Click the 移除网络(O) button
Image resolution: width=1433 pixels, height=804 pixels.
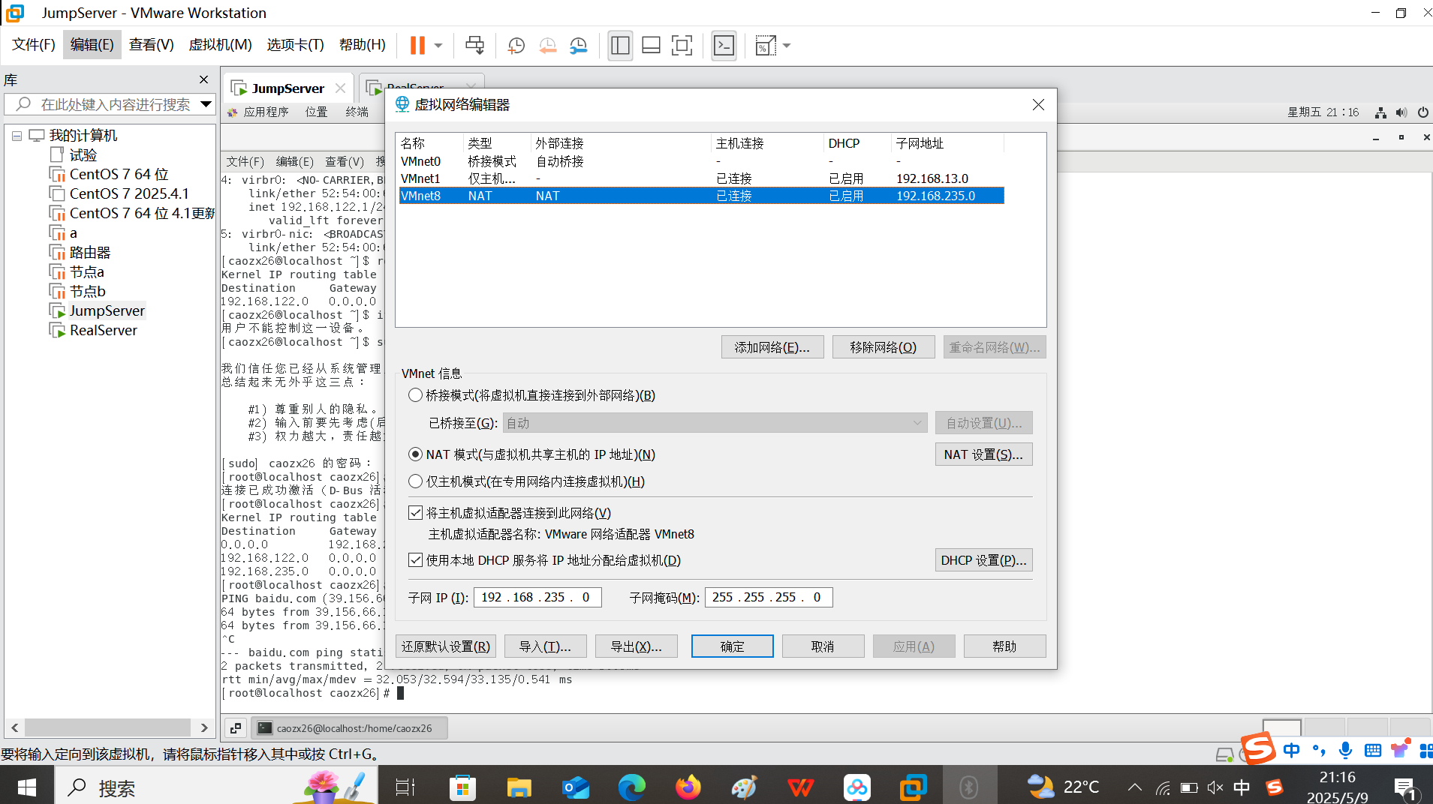click(x=883, y=347)
